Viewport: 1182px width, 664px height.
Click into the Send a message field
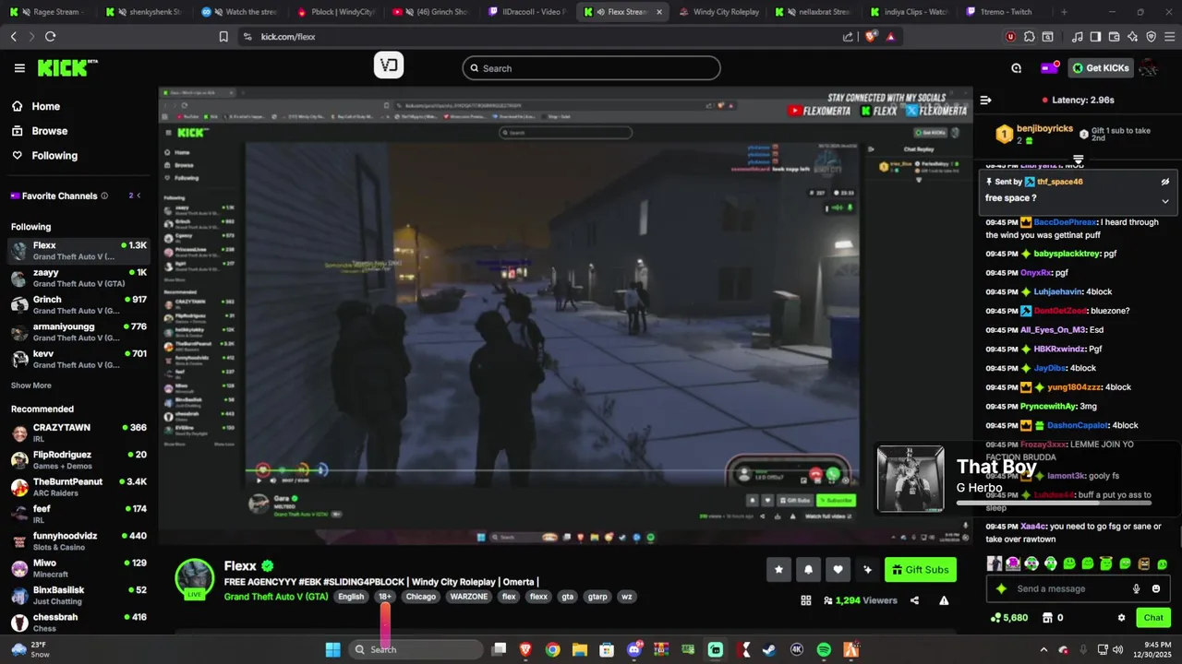pos(1070,588)
